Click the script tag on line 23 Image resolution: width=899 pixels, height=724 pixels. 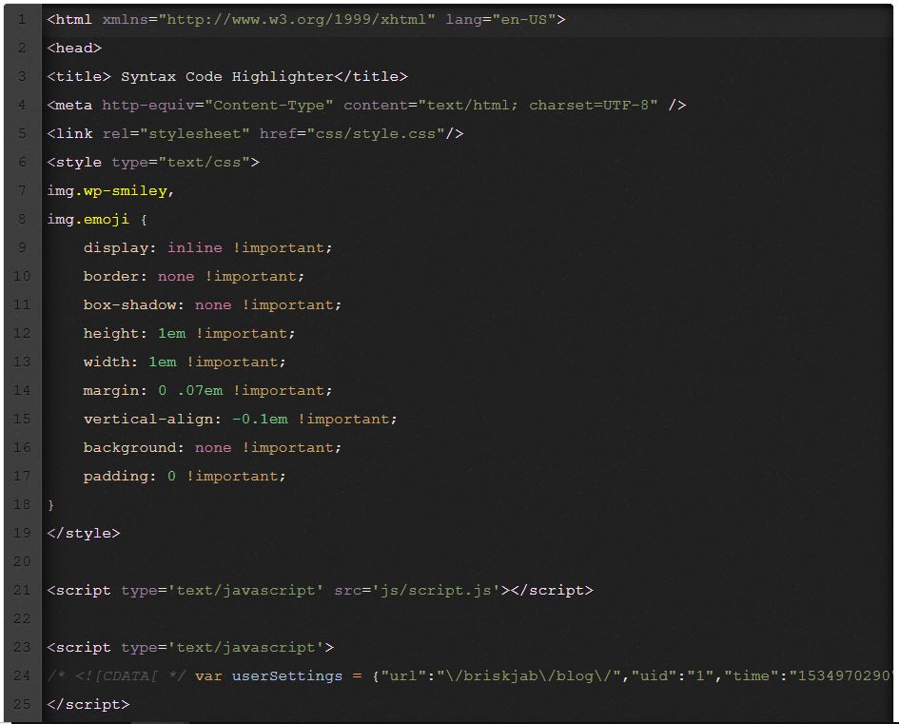click(x=190, y=648)
